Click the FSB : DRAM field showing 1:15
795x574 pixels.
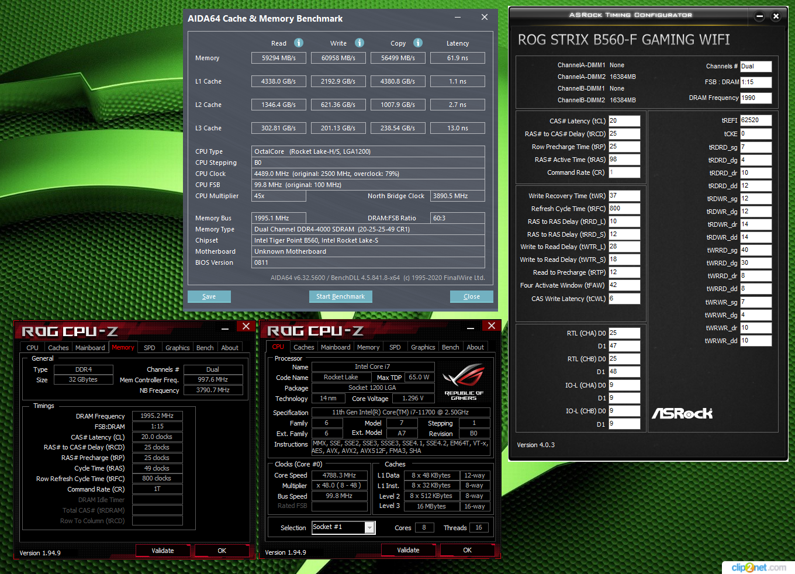(756, 82)
